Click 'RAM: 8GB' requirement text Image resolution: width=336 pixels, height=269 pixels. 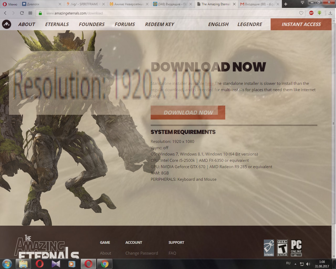pos(160,173)
